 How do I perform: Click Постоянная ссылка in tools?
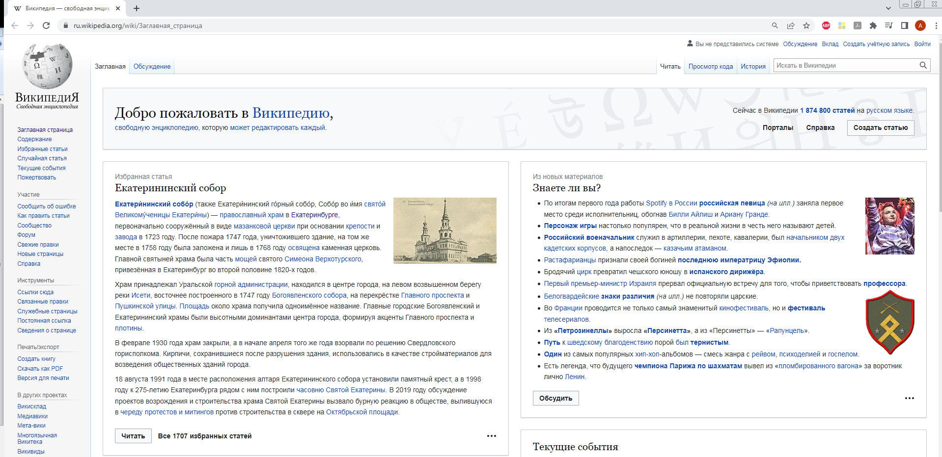[x=44, y=321]
